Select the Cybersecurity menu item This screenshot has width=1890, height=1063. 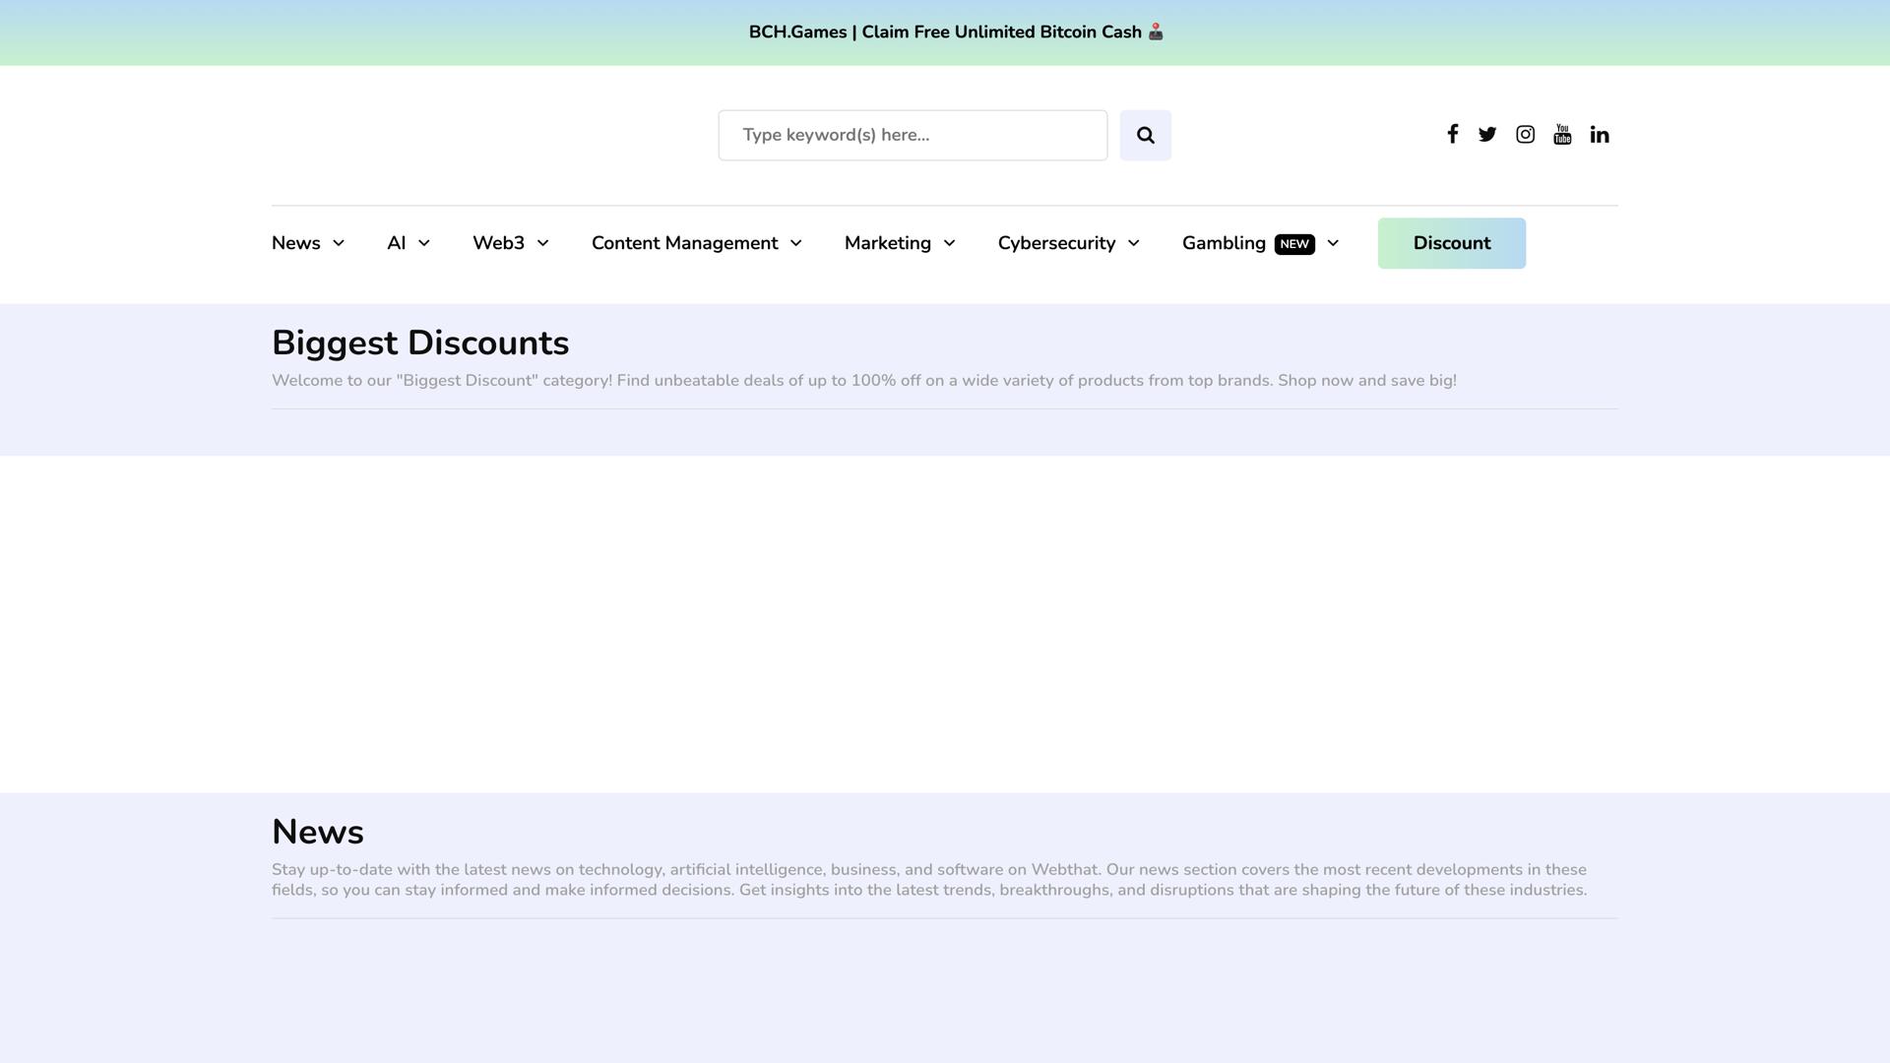(x=1056, y=243)
